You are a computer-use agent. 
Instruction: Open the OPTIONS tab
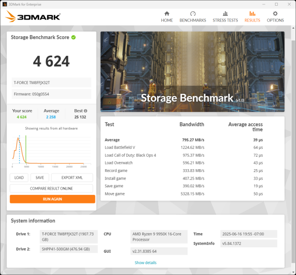[x=275, y=17]
